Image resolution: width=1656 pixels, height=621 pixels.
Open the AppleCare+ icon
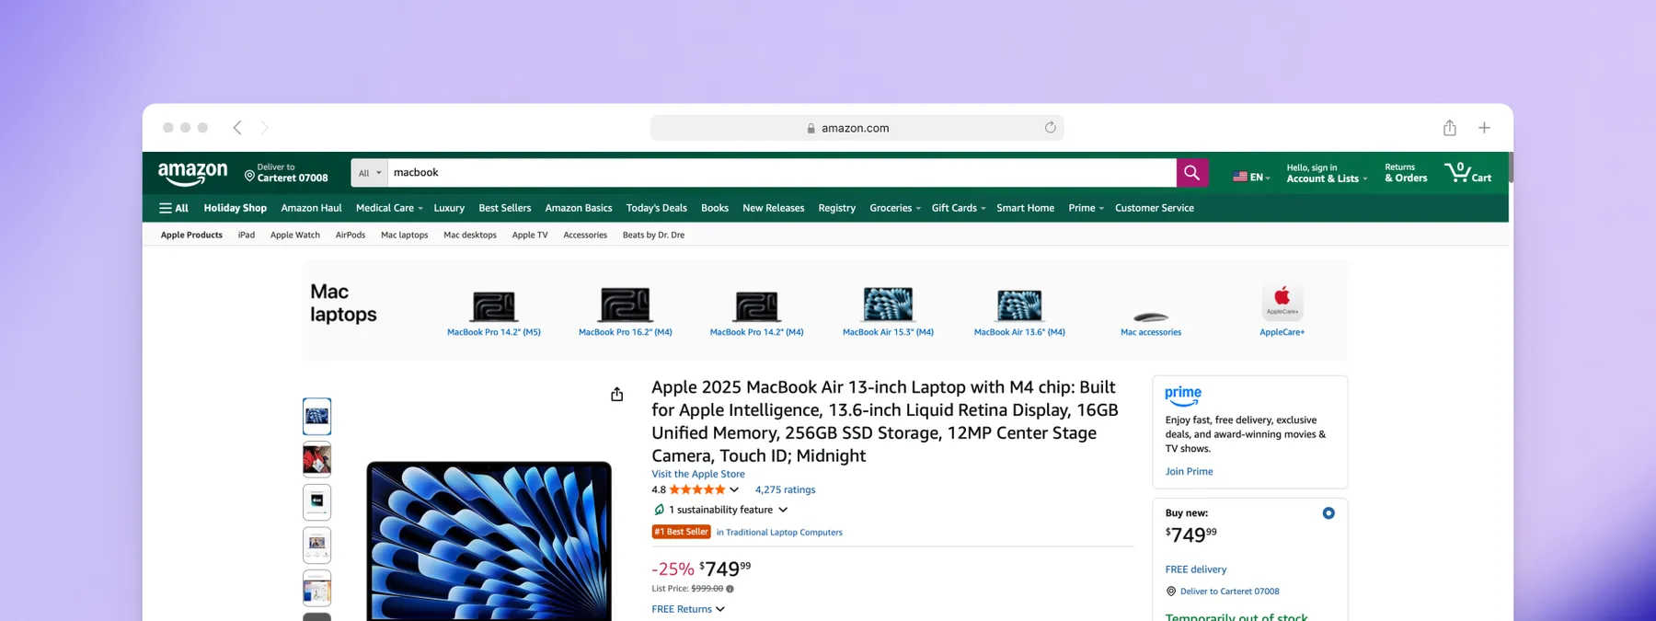pyautogui.click(x=1282, y=302)
